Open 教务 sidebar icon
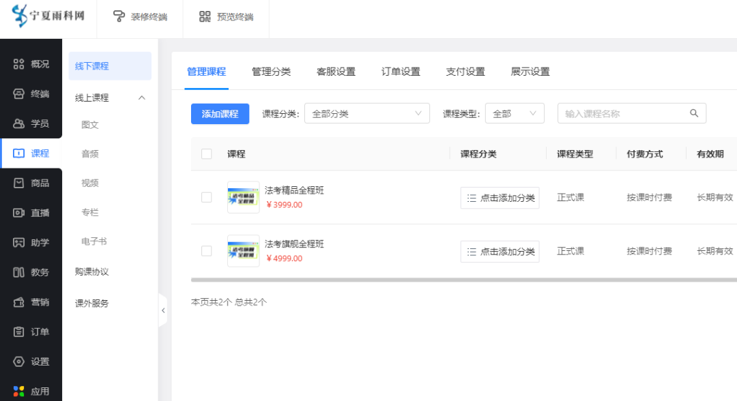Image resolution: width=737 pixels, height=401 pixels. click(18, 272)
